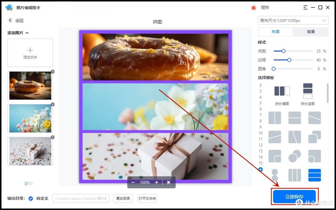This screenshot has height=210, width=336.
Task: Open the 画布尺寸 canvas size dropdown
Action: coord(293,21)
